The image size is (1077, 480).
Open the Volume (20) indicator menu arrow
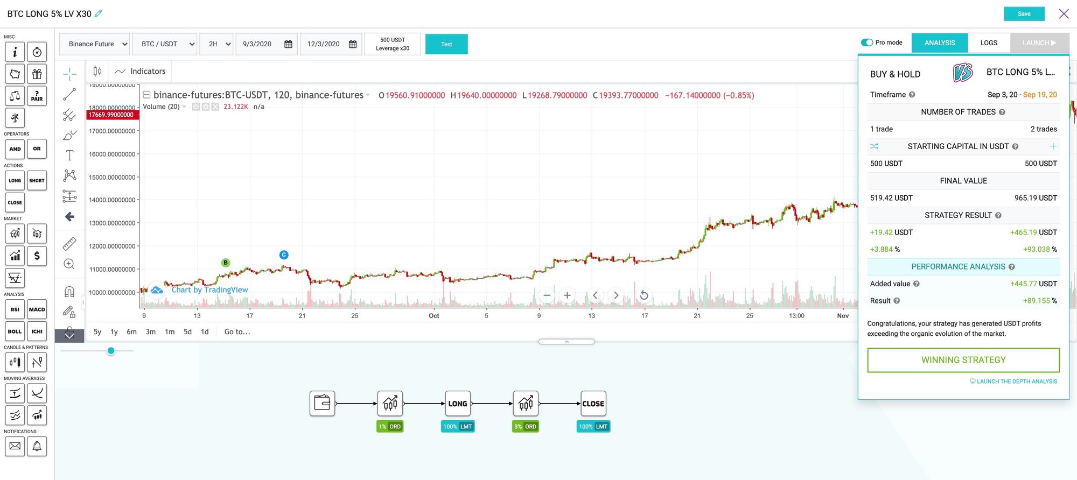click(x=184, y=107)
